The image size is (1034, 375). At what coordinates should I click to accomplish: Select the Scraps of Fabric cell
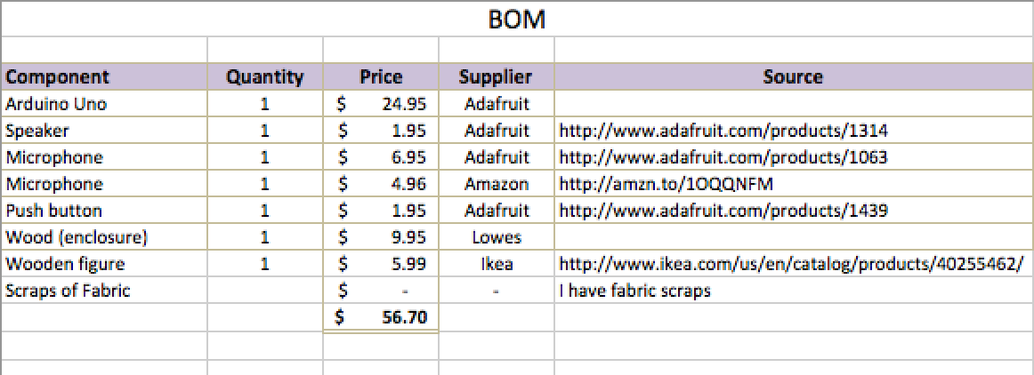(x=68, y=291)
